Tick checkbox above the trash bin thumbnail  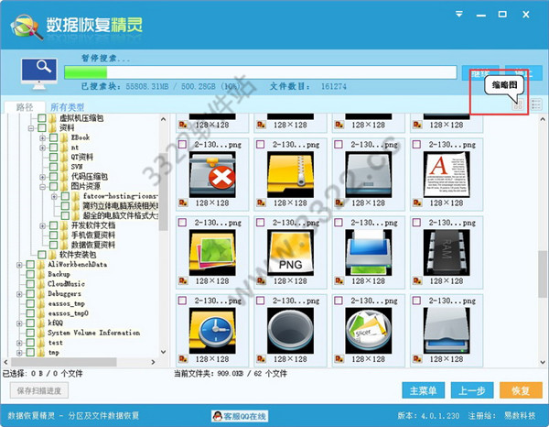pyautogui.click(x=260, y=301)
